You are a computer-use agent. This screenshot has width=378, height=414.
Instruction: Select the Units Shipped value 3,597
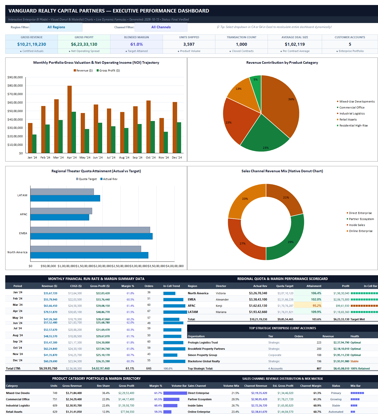189,44
